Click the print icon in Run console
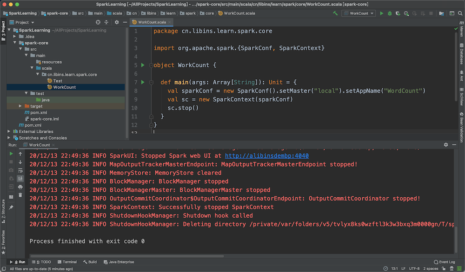 pyautogui.click(x=20, y=187)
